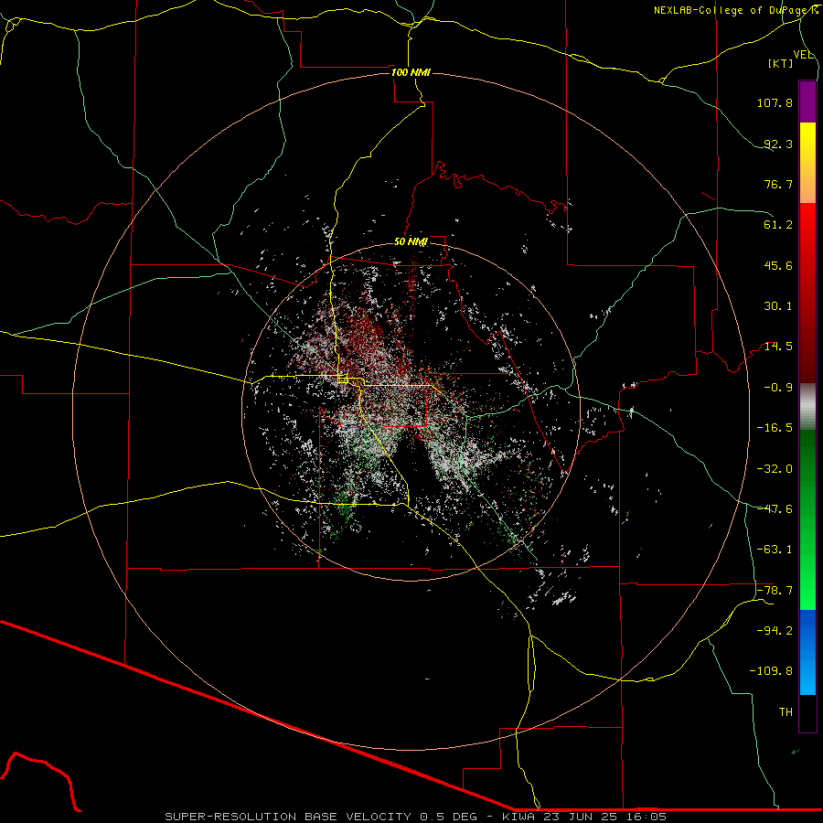Pick the blue segment of the color bar
This screenshot has width=823, height=823.
click(807, 652)
